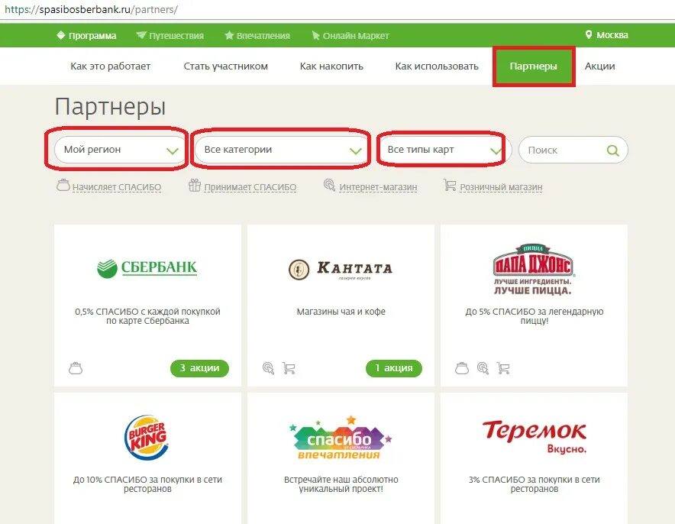Open the Все типы карт dropdown

[444, 150]
